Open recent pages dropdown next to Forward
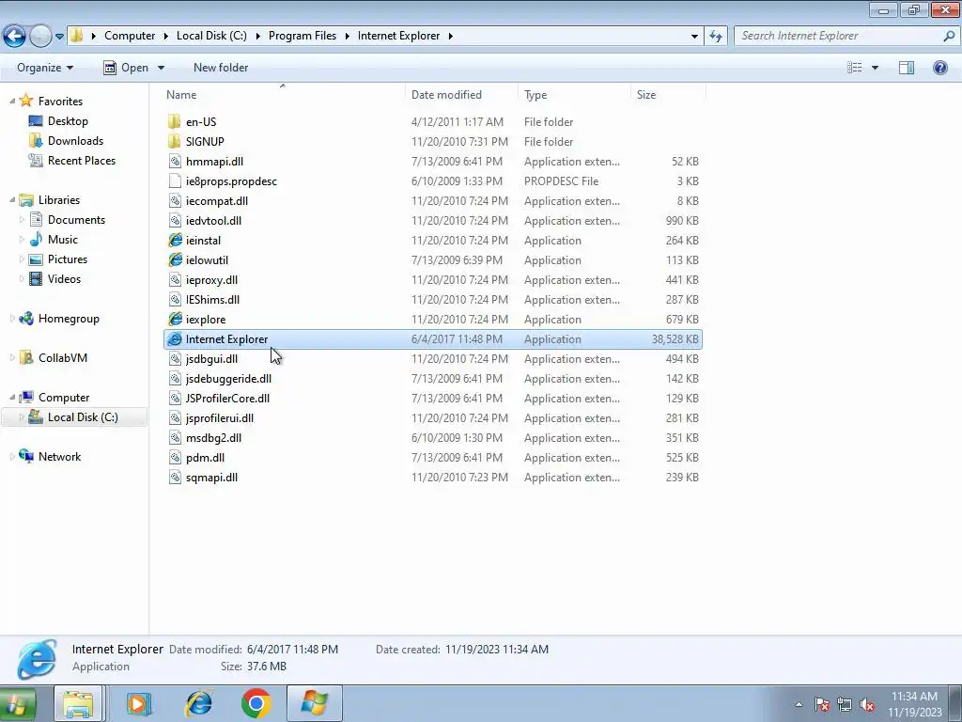 [x=59, y=37]
